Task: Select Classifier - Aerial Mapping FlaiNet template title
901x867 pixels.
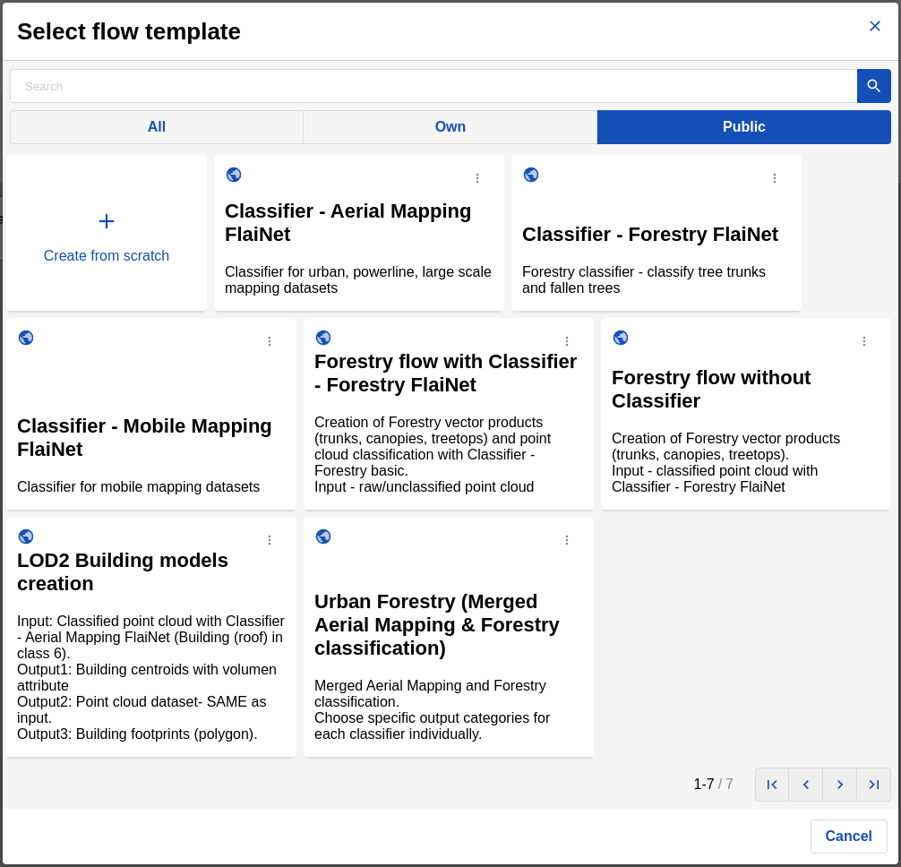Action: pyautogui.click(x=348, y=222)
